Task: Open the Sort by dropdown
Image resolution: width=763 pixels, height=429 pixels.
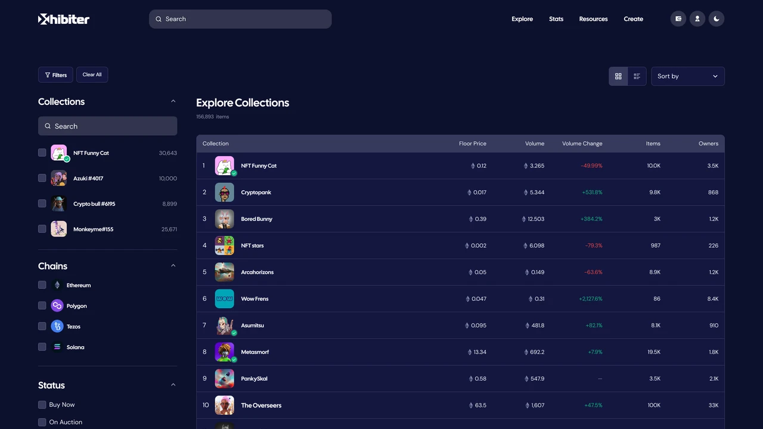Action: [x=688, y=76]
